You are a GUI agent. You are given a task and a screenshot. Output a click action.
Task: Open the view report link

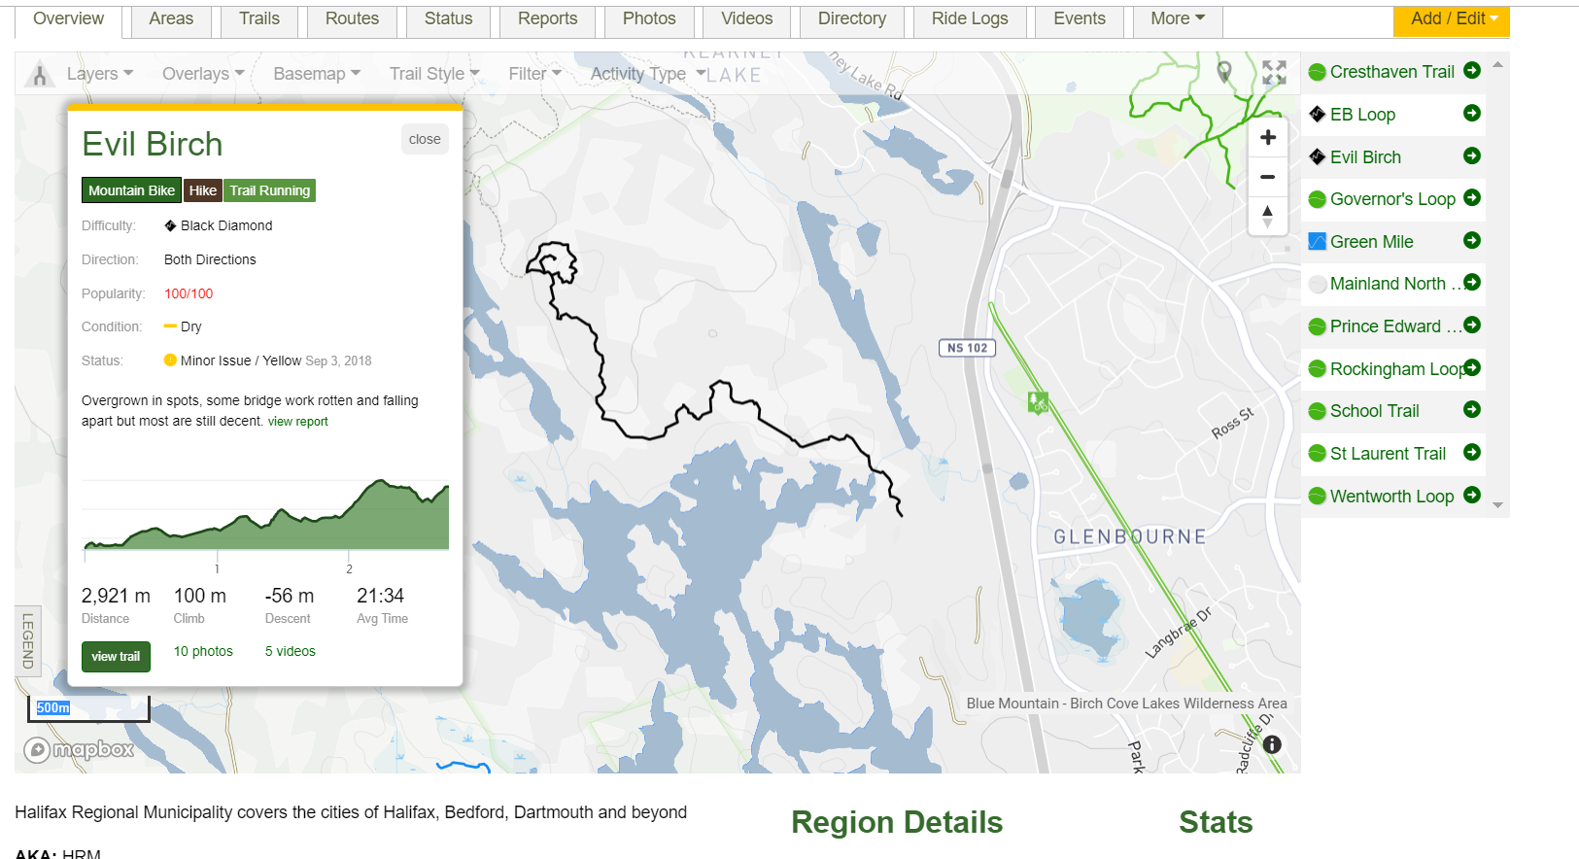(x=298, y=422)
